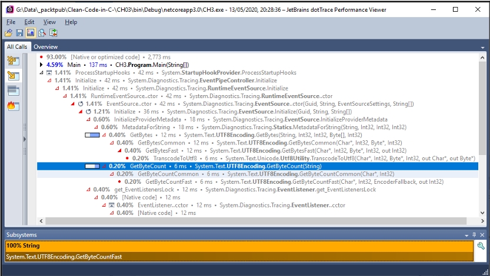Viewport: 490px width, 276px height.
Task: Open the Edit menu
Action: [29, 22]
